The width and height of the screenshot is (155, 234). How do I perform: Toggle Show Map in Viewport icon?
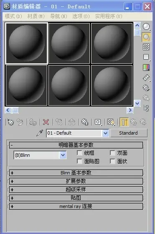pyautogui.click(x=111, y=122)
